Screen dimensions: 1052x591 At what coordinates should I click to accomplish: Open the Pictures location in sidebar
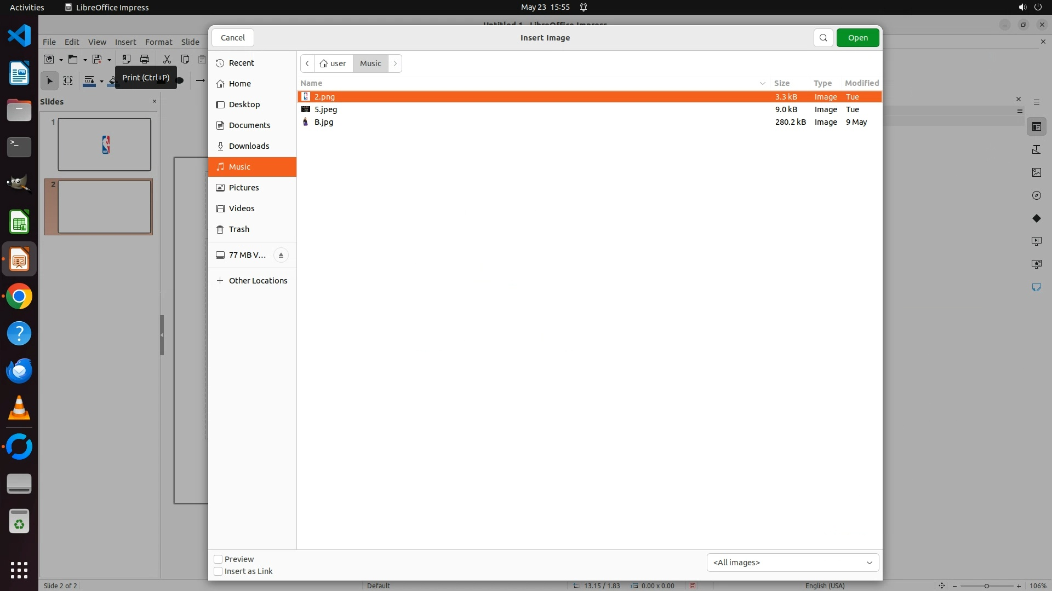pyautogui.click(x=244, y=188)
